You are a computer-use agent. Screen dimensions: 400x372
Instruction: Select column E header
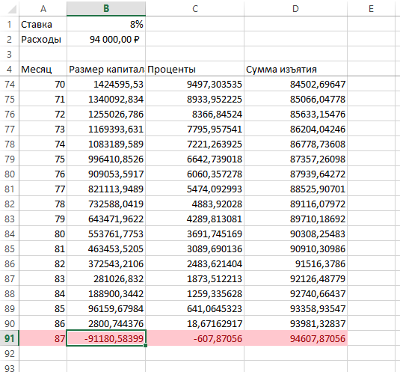click(x=371, y=8)
